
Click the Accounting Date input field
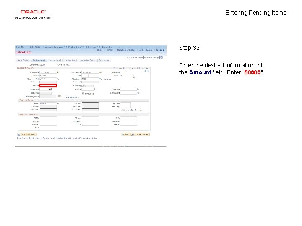pyautogui.click(x=48, y=72)
